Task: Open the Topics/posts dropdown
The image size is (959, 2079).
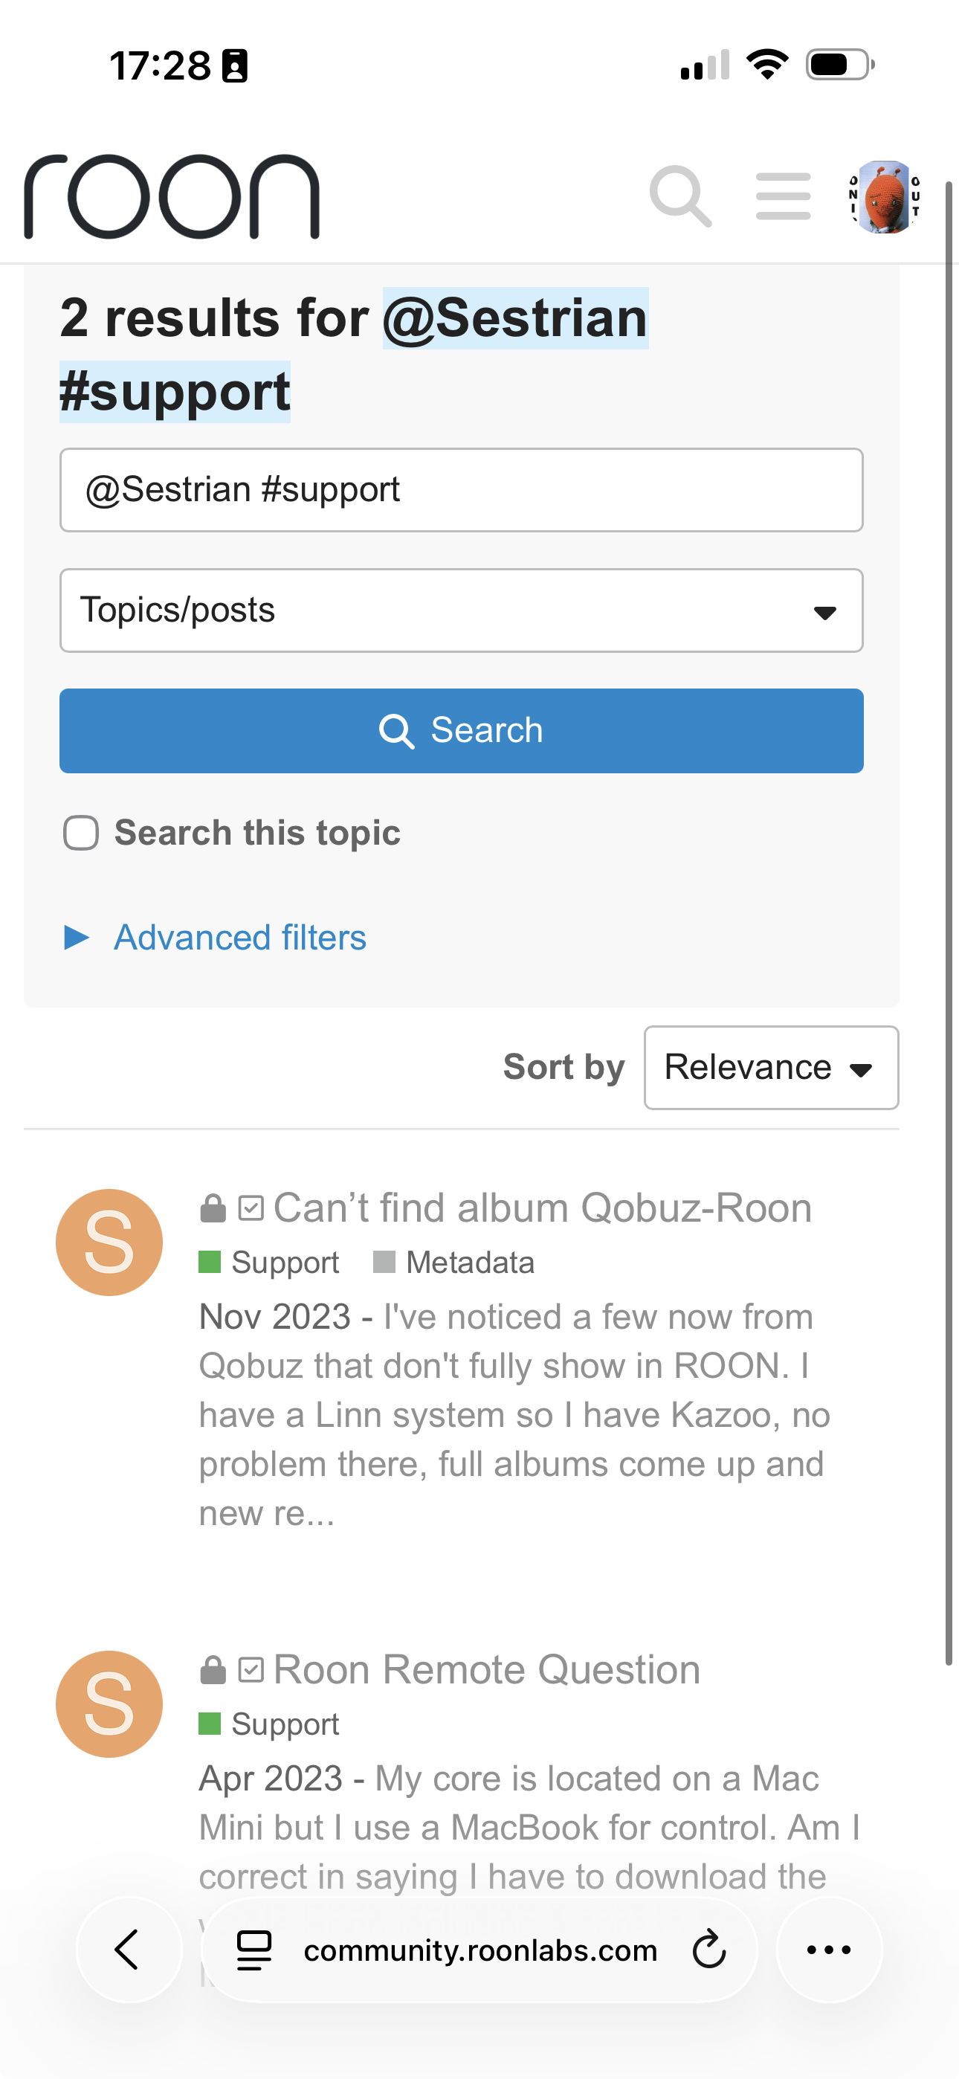Action: (x=461, y=610)
